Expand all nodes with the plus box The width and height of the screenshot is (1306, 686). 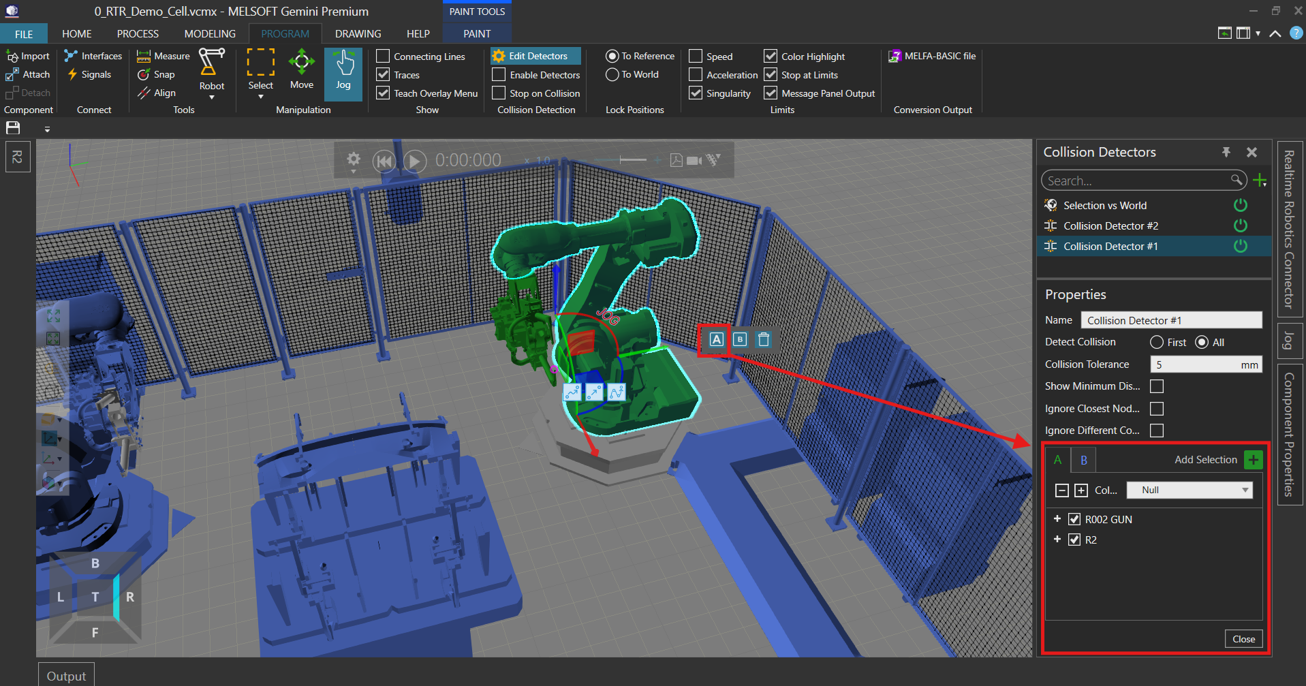click(x=1081, y=490)
